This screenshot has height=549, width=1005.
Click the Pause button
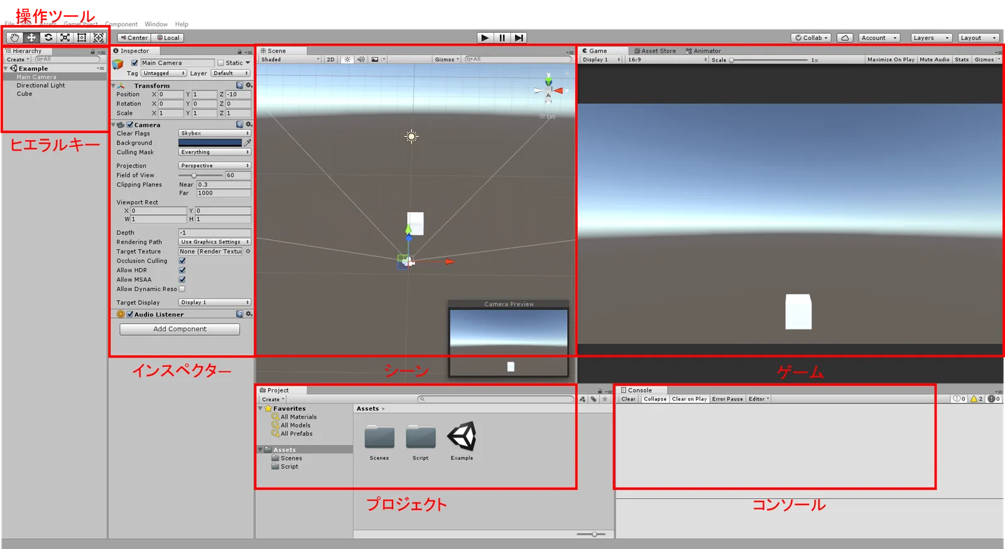point(502,38)
